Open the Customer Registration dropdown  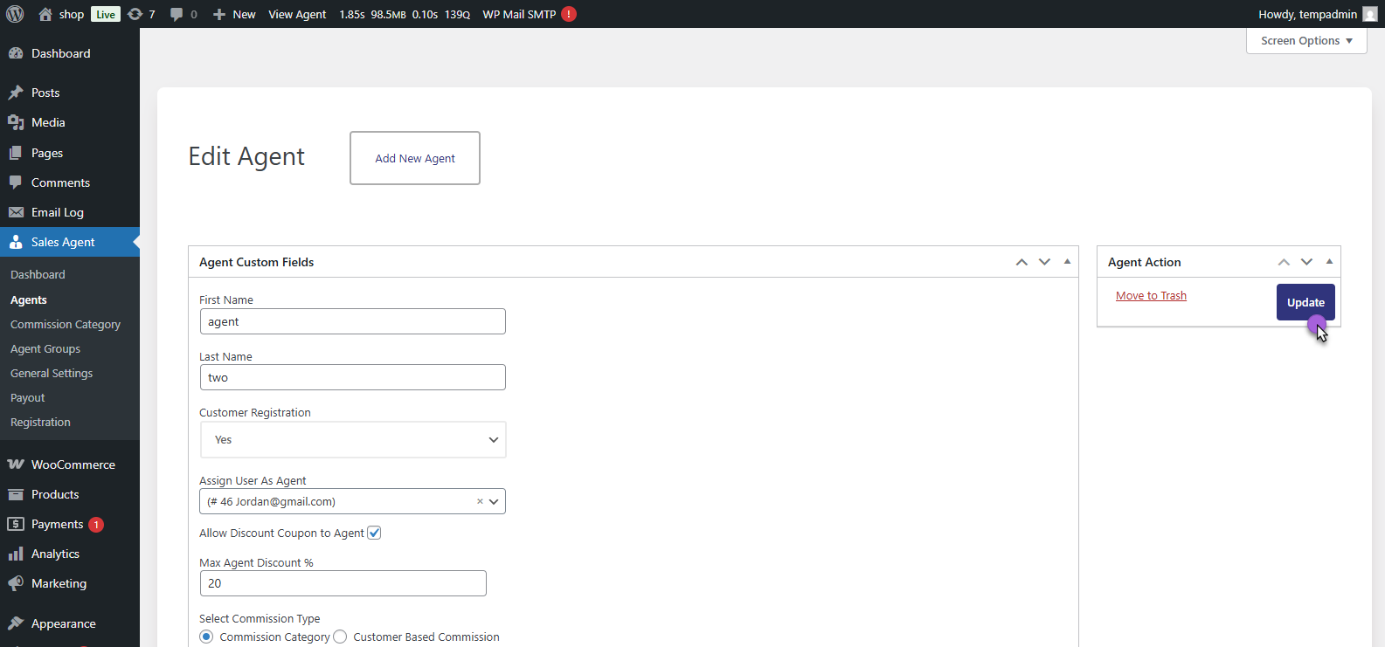coord(353,440)
